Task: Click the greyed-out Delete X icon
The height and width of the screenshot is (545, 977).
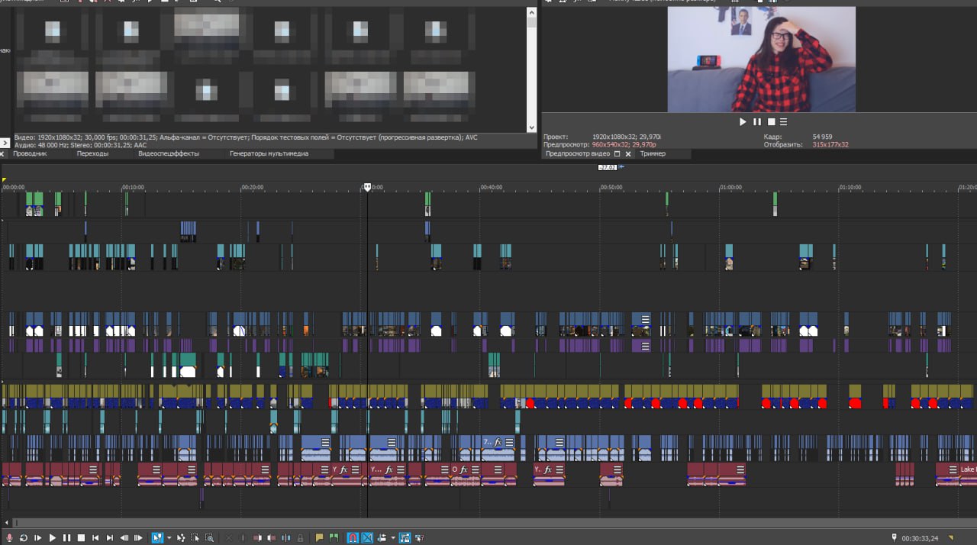Action: tap(229, 537)
